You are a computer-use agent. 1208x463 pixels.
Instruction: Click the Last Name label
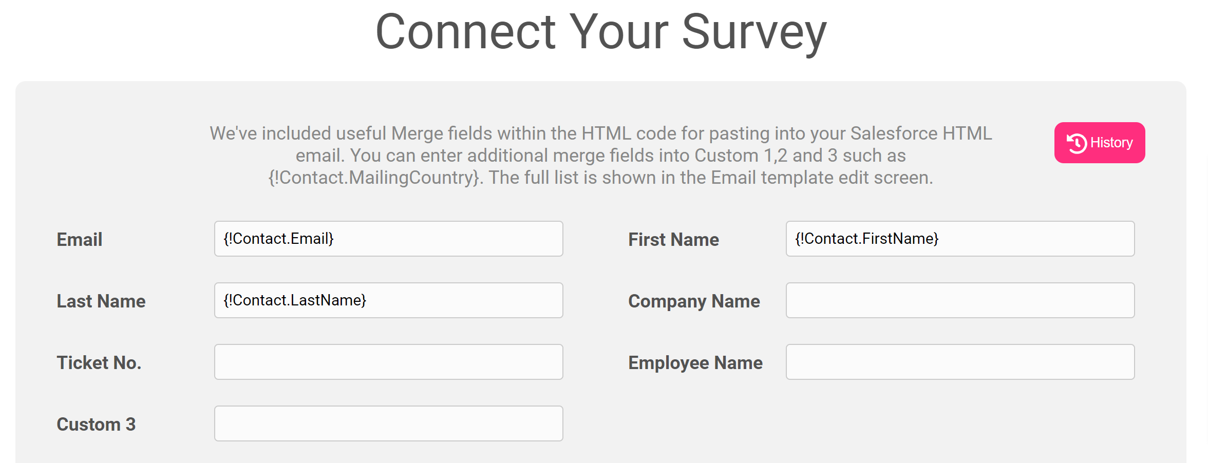click(x=101, y=301)
